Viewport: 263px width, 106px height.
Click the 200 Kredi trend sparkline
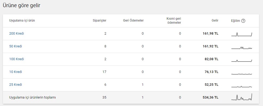tap(242, 34)
